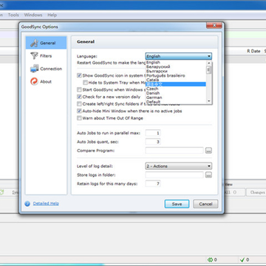The image size is (266, 266).
Task: Browse for Compare Program file
Action: pos(208,151)
